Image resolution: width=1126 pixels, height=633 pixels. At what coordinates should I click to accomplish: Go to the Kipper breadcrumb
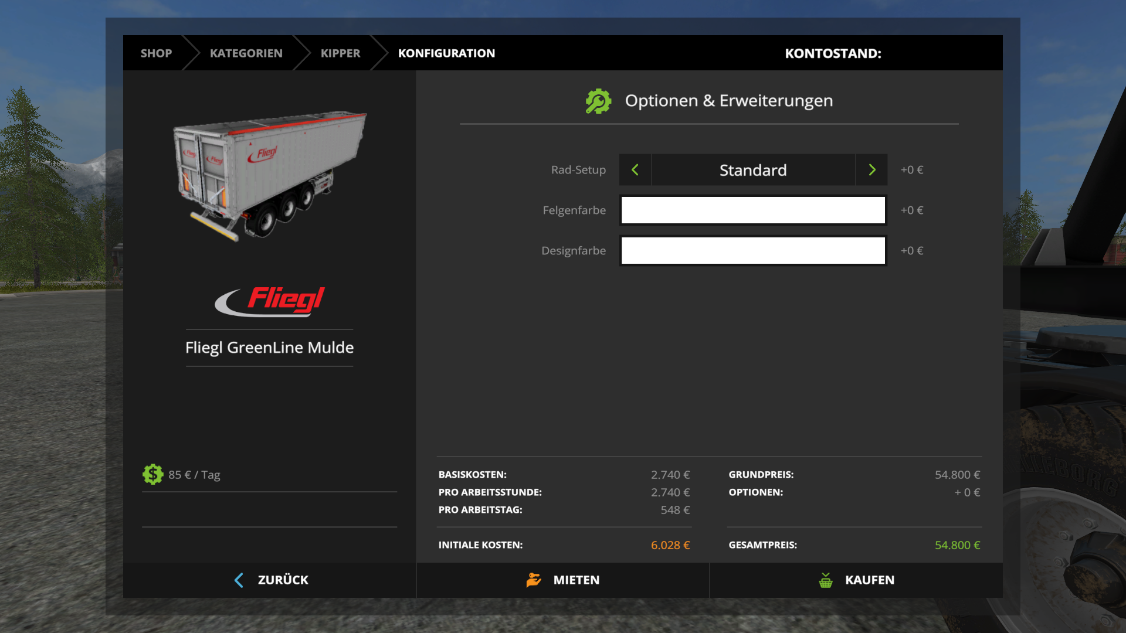click(x=341, y=53)
